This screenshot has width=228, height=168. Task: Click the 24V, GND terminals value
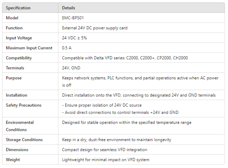71,68
